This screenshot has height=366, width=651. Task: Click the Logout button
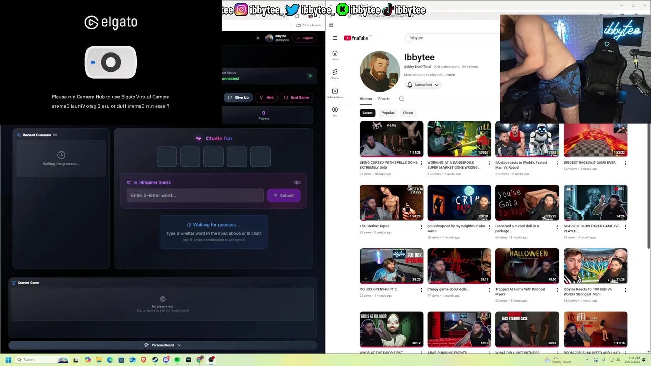[304, 38]
